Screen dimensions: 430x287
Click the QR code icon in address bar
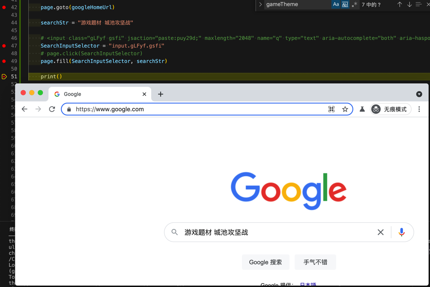click(331, 109)
